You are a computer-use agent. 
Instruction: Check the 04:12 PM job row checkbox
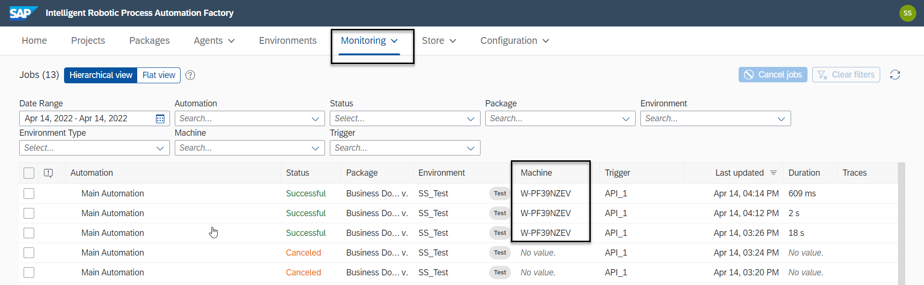29,213
